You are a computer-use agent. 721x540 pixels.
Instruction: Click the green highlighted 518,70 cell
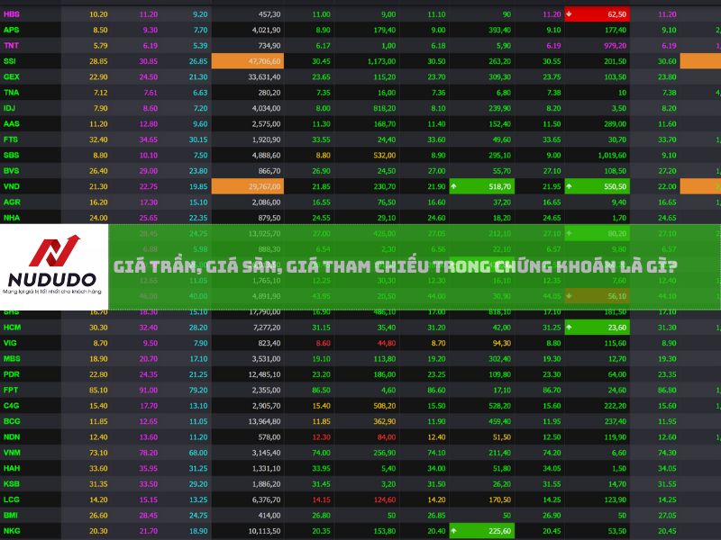point(482,186)
